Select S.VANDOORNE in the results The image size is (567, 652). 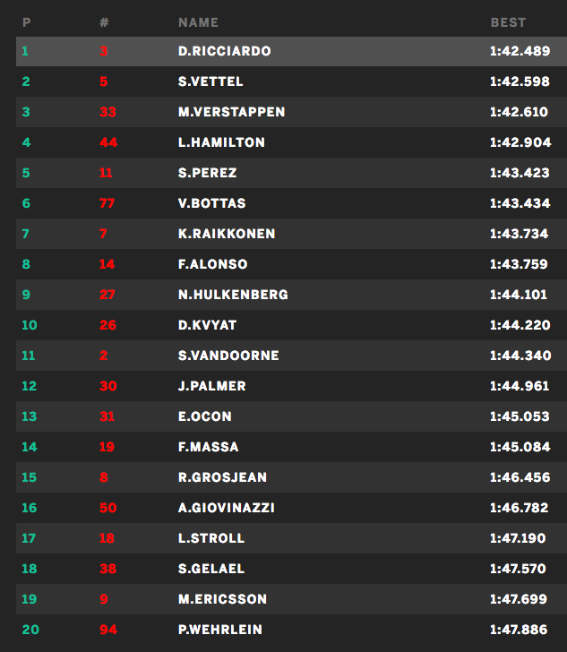228,356
